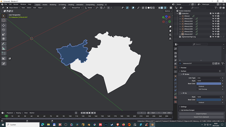Image resolution: width=226 pixels, height=127 pixels.
Task: Hide GPencil.003 in the viewport
Action: pos(216,24)
